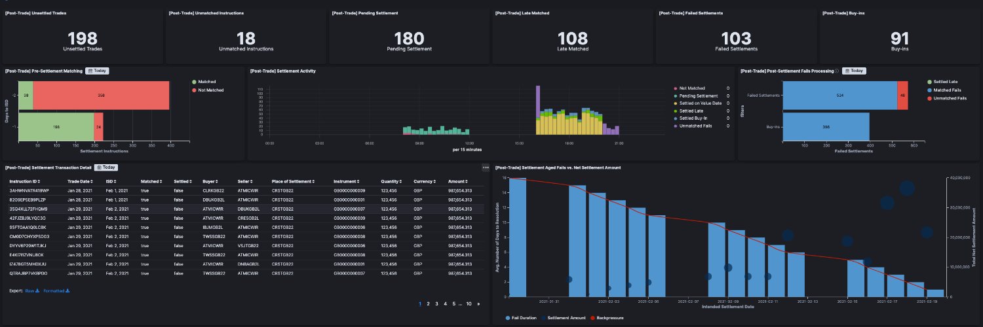
Task: Toggle the Matched legend color dot
Action: click(194, 82)
